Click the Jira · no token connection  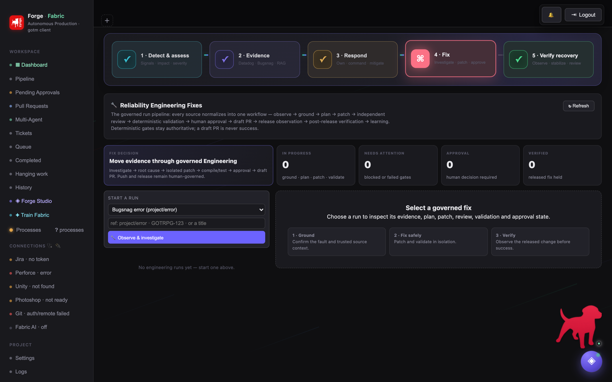32,259
